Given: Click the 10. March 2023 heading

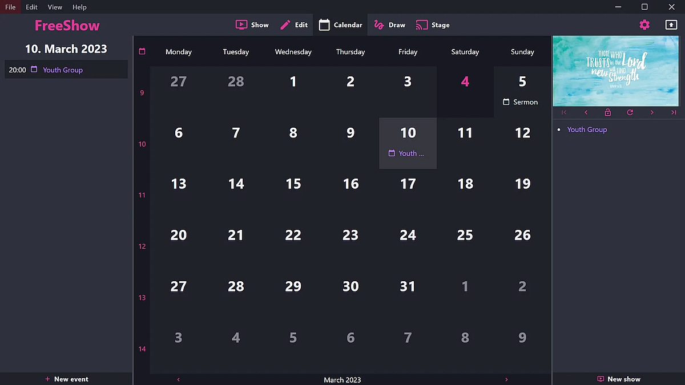Looking at the screenshot, I should click(x=66, y=48).
